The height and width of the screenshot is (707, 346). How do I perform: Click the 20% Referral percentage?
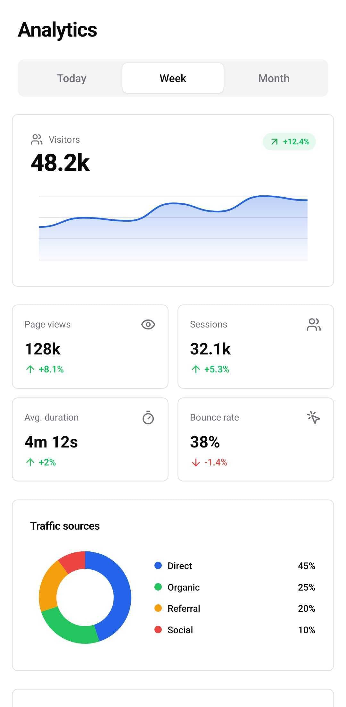(x=307, y=608)
